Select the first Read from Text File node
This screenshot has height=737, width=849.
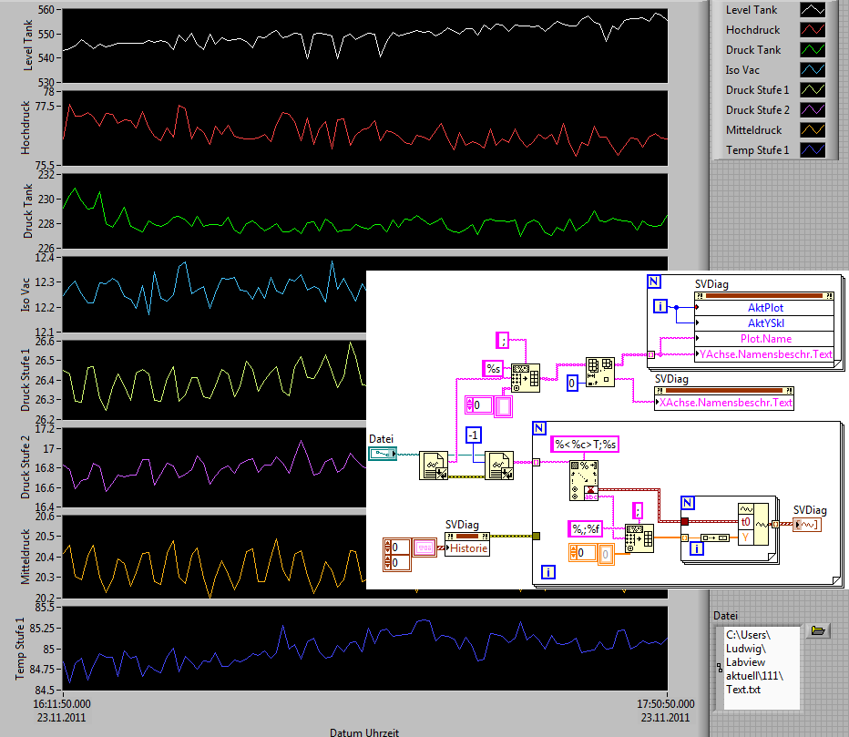(x=434, y=466)
